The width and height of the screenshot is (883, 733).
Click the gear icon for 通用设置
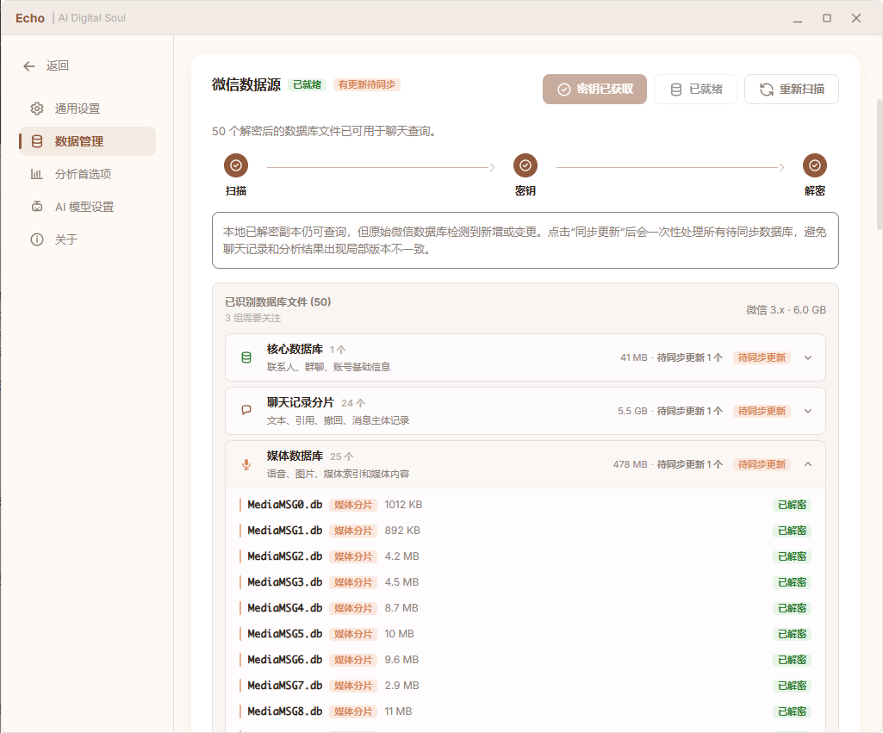[x=36, y=109]
